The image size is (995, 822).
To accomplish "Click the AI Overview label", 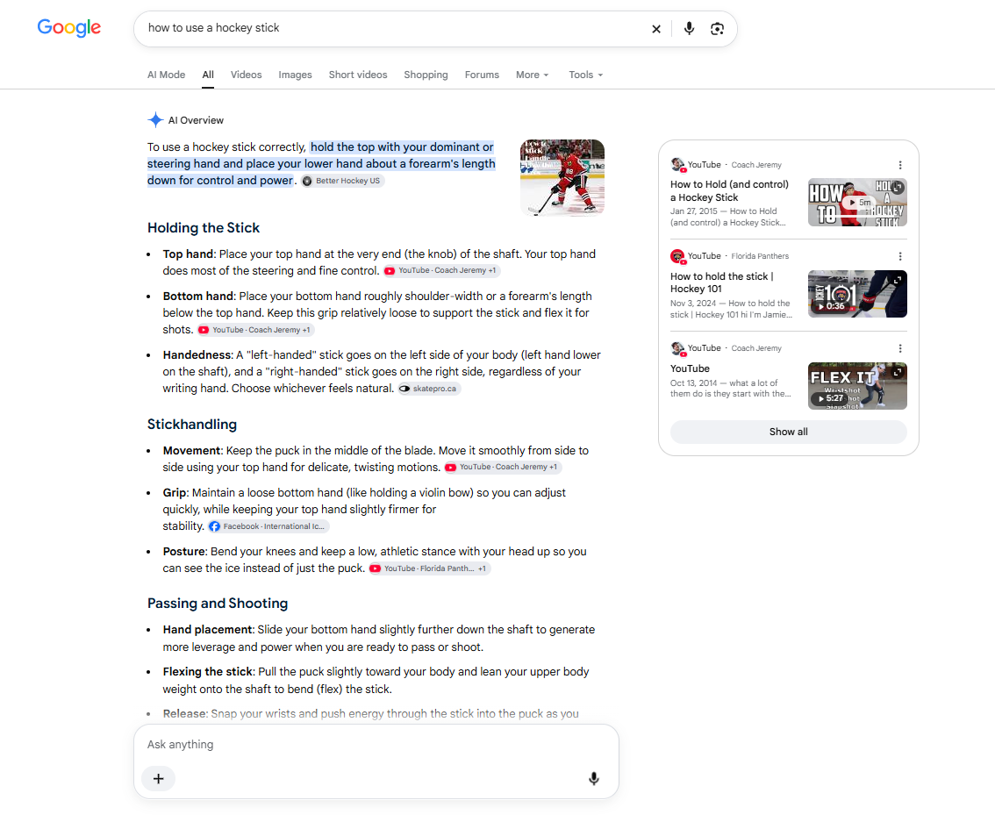I will click(x=196, y=120).
